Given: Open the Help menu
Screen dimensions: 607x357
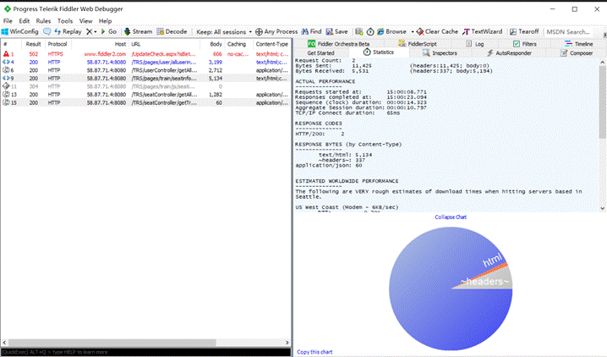Looking at the screenshot, I should [x=106, y=21].
